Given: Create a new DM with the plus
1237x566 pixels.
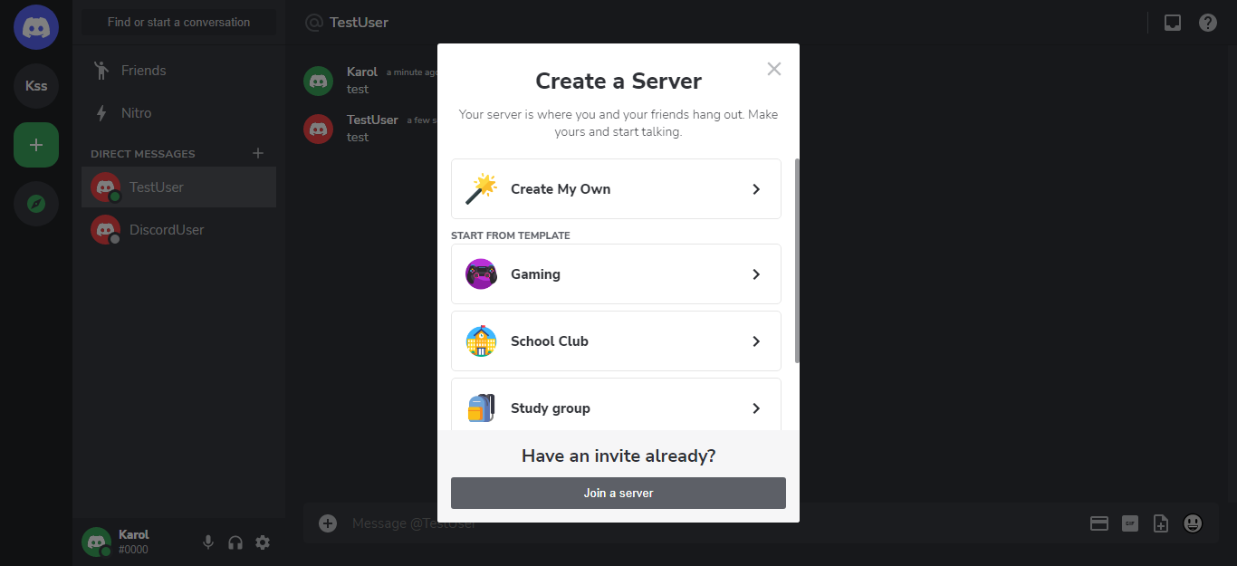Looking at the screenshot, I should pos(258,153).
